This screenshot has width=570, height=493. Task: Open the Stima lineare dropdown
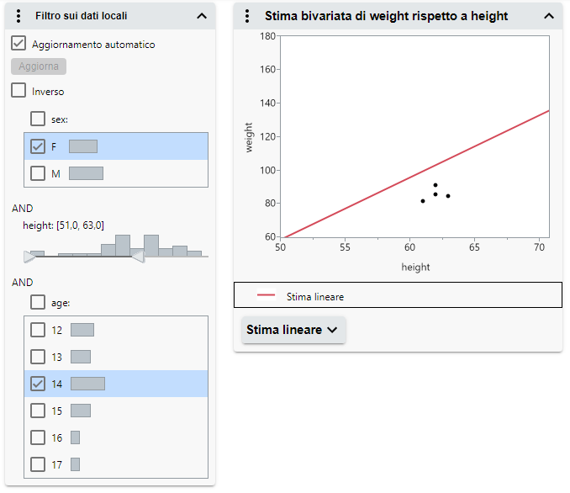[x=293, y=330]
